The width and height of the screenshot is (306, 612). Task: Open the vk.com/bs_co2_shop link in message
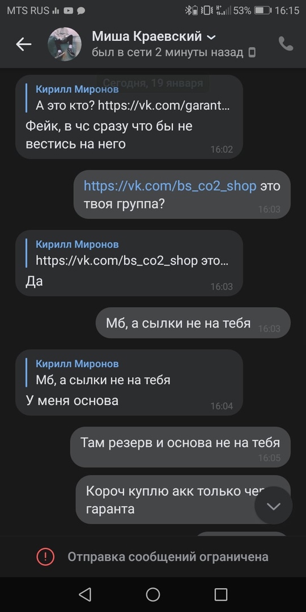click(x=170, y=186)
